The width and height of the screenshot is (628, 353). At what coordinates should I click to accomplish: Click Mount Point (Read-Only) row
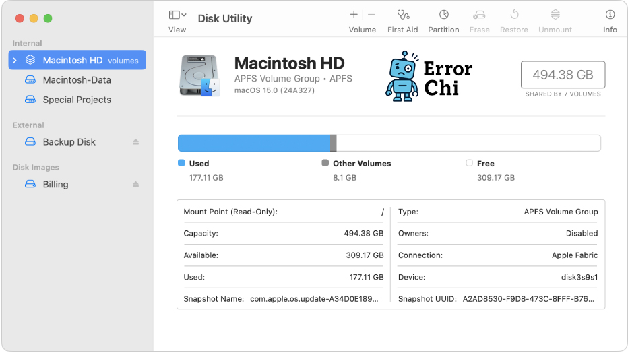284,212
